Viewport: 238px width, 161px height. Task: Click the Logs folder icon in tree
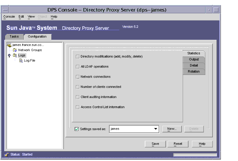click(x=15, y=55)
